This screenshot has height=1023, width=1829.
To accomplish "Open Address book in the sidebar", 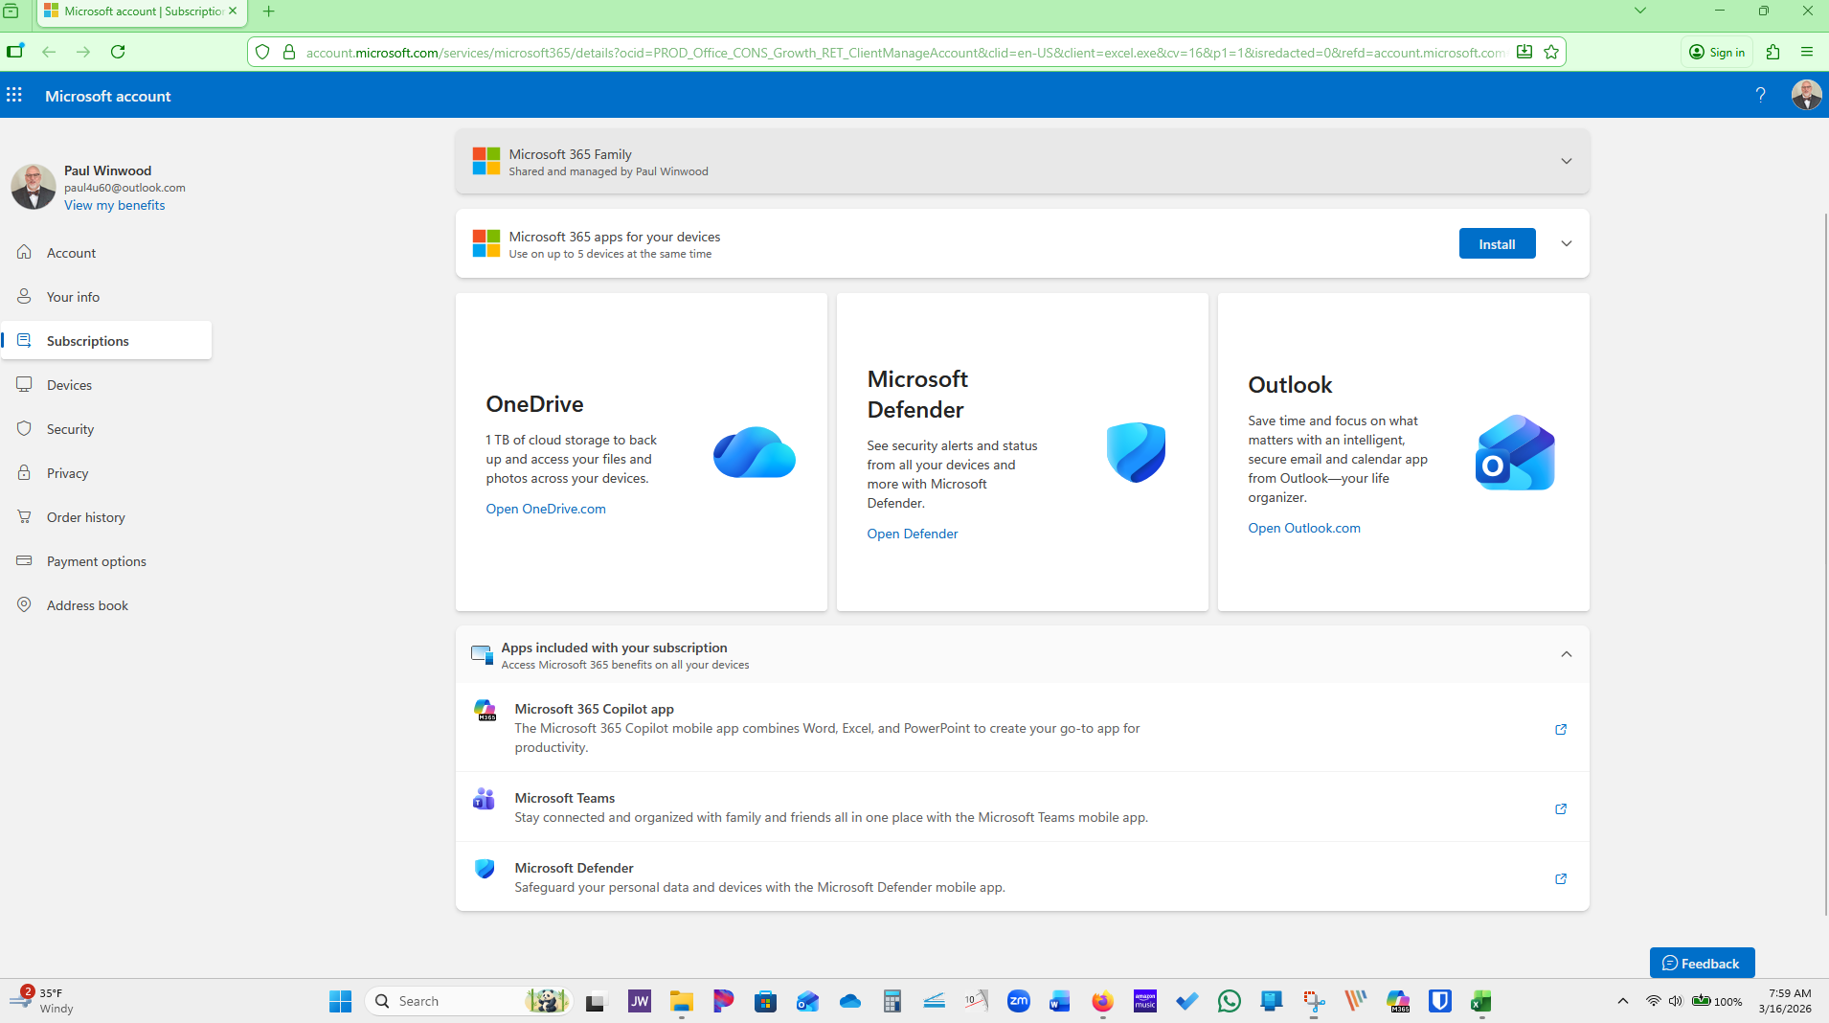I will point(105,605).
